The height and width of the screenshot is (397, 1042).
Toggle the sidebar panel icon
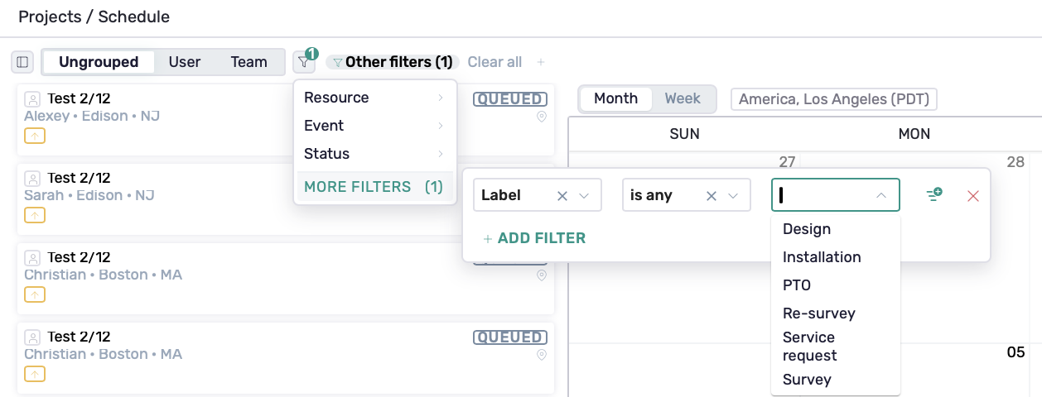[22, 62]
